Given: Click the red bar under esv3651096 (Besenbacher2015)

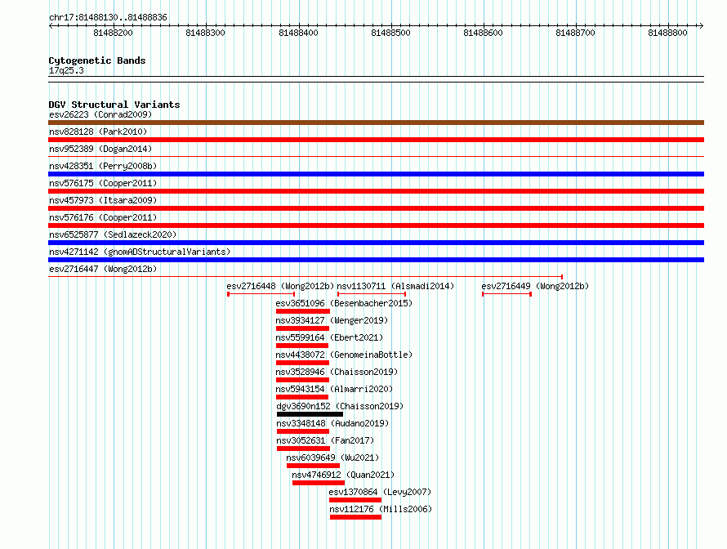Looking at the screenshot, I should (x=303, y=311).
